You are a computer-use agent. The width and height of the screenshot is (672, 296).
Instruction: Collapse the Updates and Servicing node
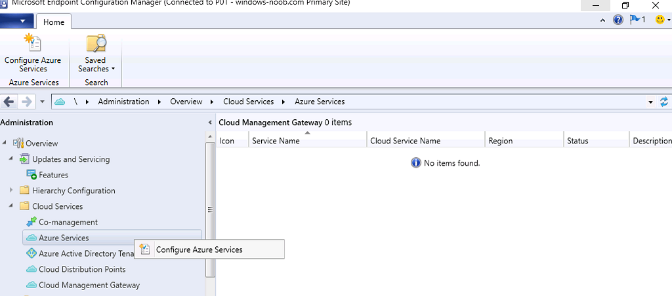coord(10,159)
